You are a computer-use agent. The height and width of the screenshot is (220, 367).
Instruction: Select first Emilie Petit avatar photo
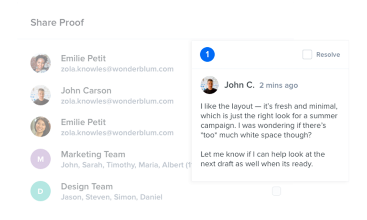[41, 63]
